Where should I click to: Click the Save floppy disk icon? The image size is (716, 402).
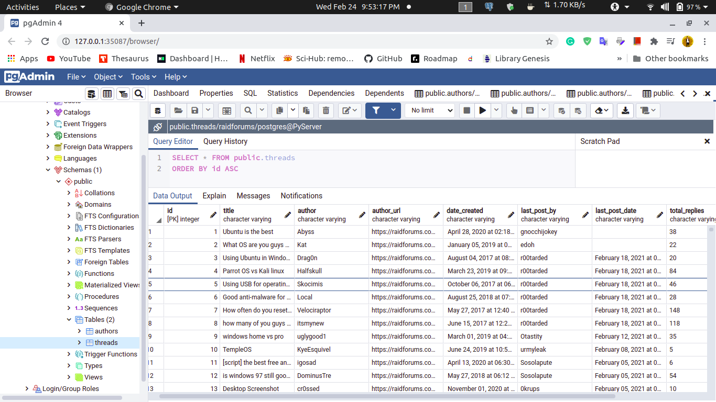[x=195, y=110]
